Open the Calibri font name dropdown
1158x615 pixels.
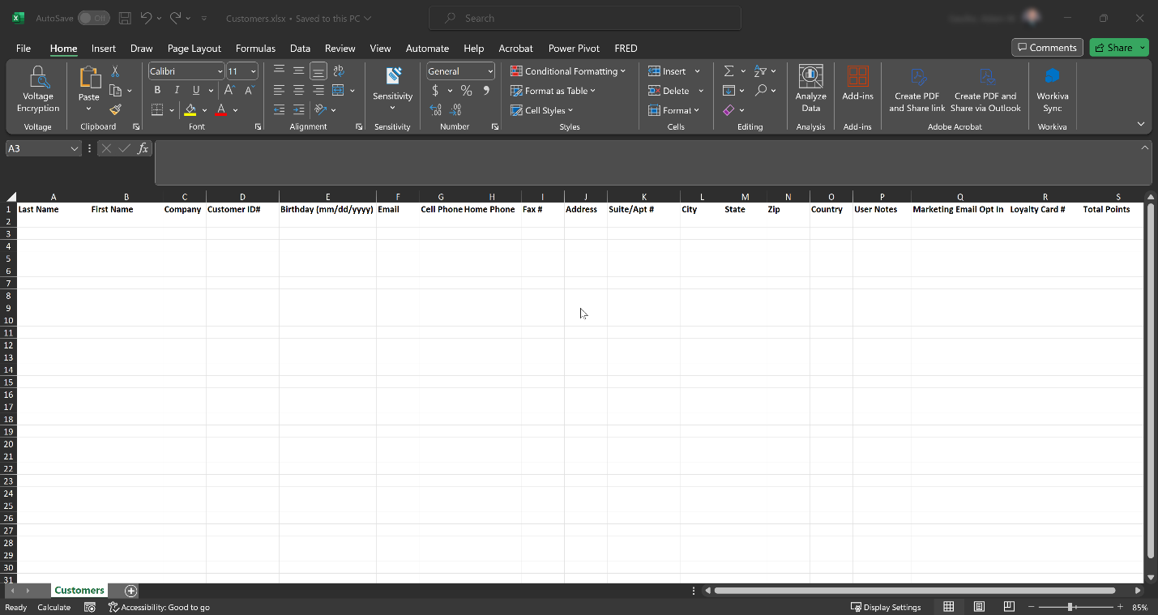tap(220, 71)
